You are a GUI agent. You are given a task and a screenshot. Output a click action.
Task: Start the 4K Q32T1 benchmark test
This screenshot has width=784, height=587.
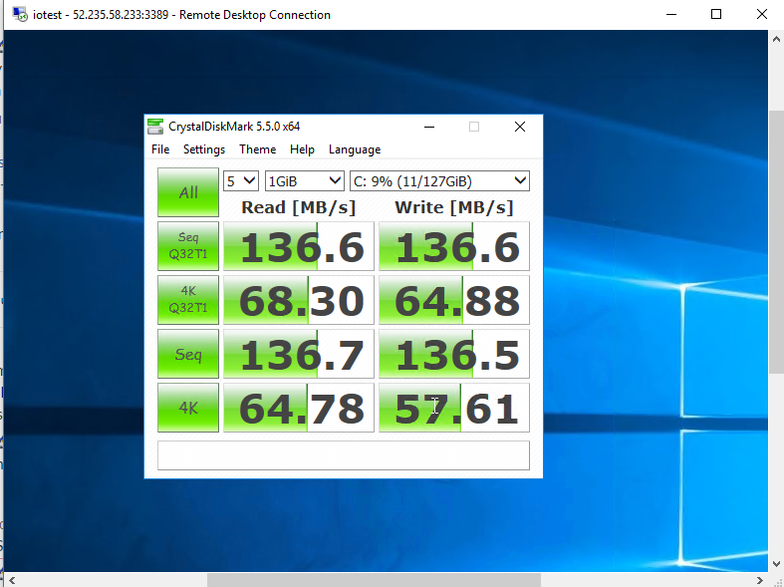(x=188, y=300)
